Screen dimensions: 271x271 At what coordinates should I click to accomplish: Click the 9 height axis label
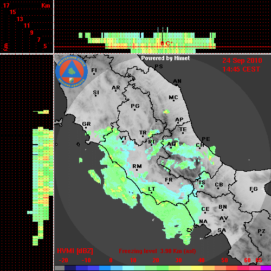tap(32, 33)
